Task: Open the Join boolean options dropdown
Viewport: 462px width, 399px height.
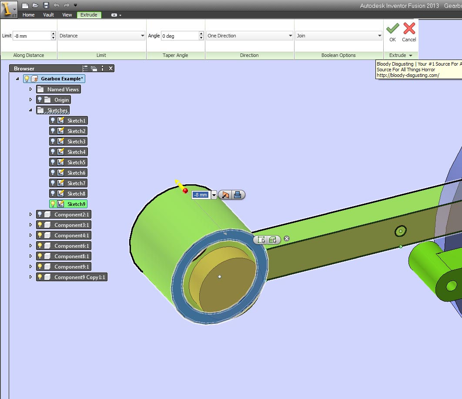Action: coord(339,36)
